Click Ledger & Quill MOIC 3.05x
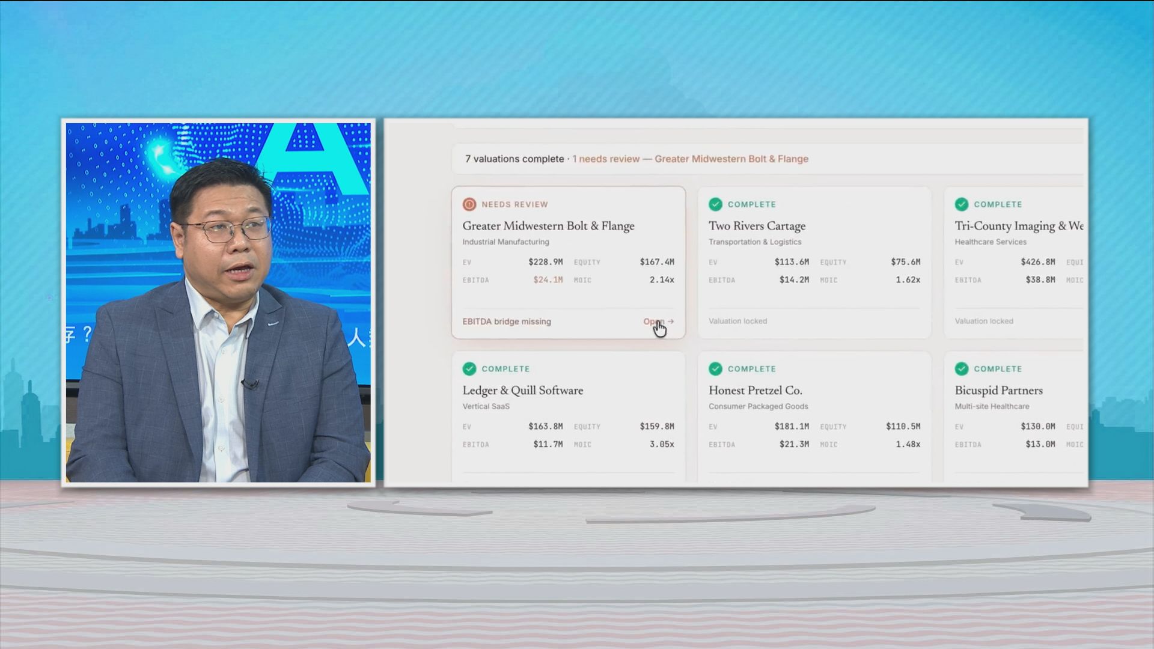1154x649 pixels. pos(662,445)
